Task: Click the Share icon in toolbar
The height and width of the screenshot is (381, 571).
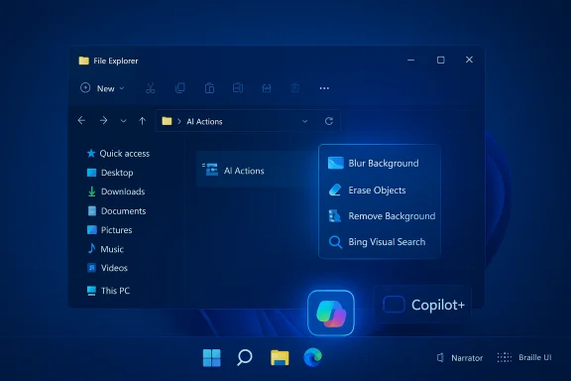Action: [267, 88]
